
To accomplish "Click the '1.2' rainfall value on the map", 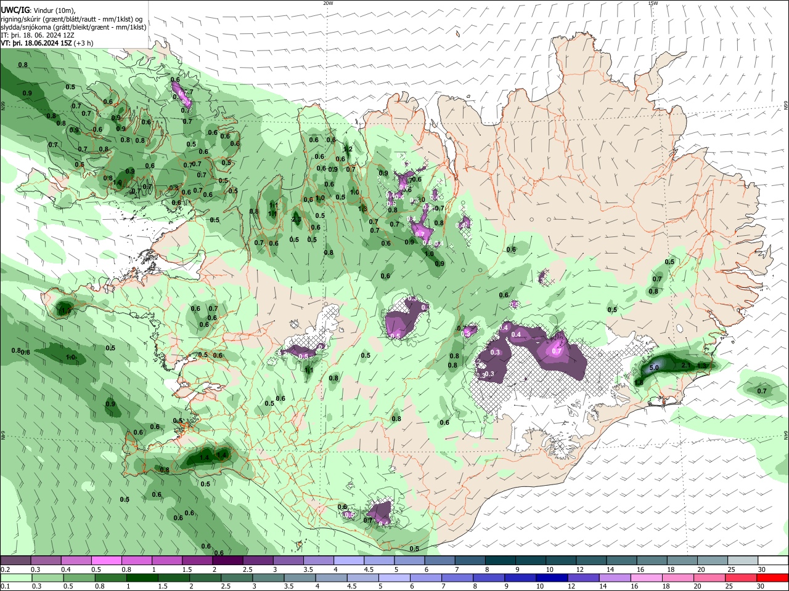I will click(348, 149).
